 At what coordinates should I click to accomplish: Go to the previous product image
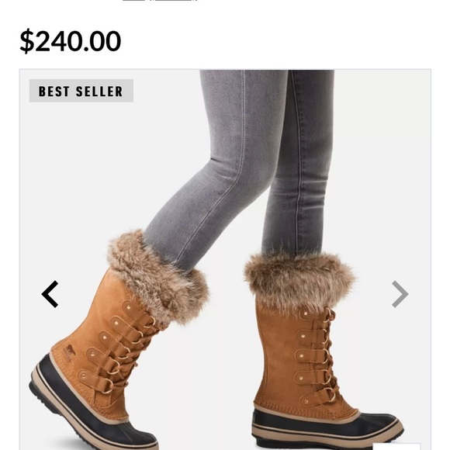pyautogui.click(x=50, y=294)
